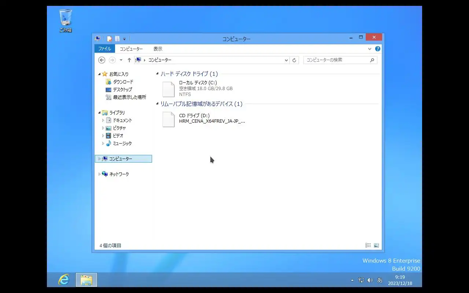Screen dimensions: 469x293
Task: Click the computer icon in address bar
Action: tap(138, 60)
